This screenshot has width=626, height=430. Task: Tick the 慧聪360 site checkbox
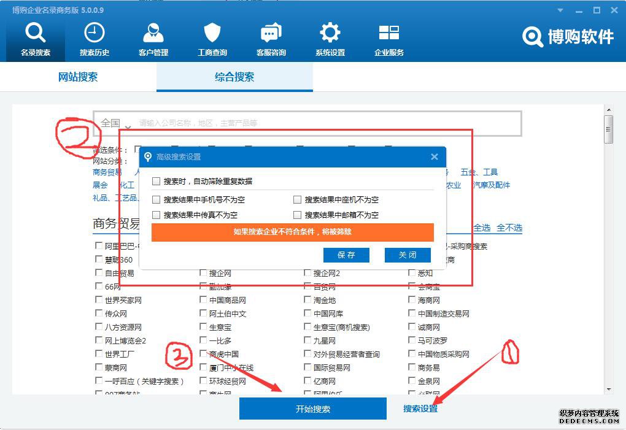click(x=99, y=259)
